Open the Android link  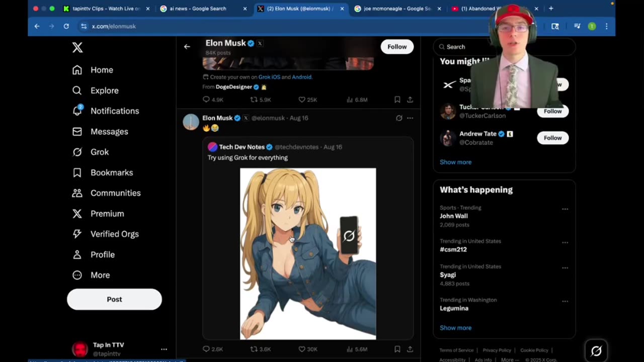coord(302,77)
